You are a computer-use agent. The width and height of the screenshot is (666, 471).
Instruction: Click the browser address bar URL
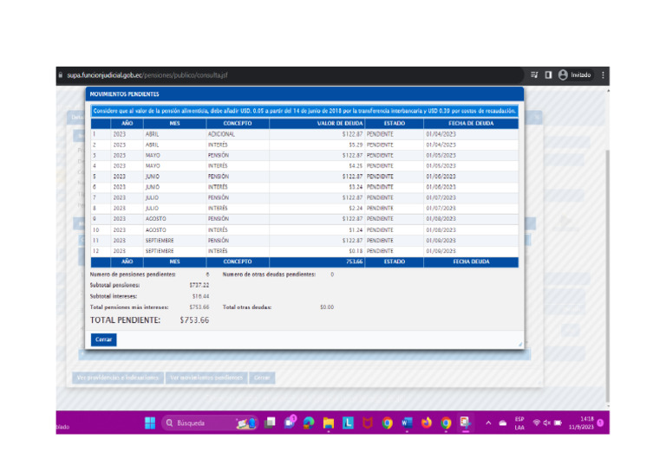pyautogui.click(x=147, y=75)
